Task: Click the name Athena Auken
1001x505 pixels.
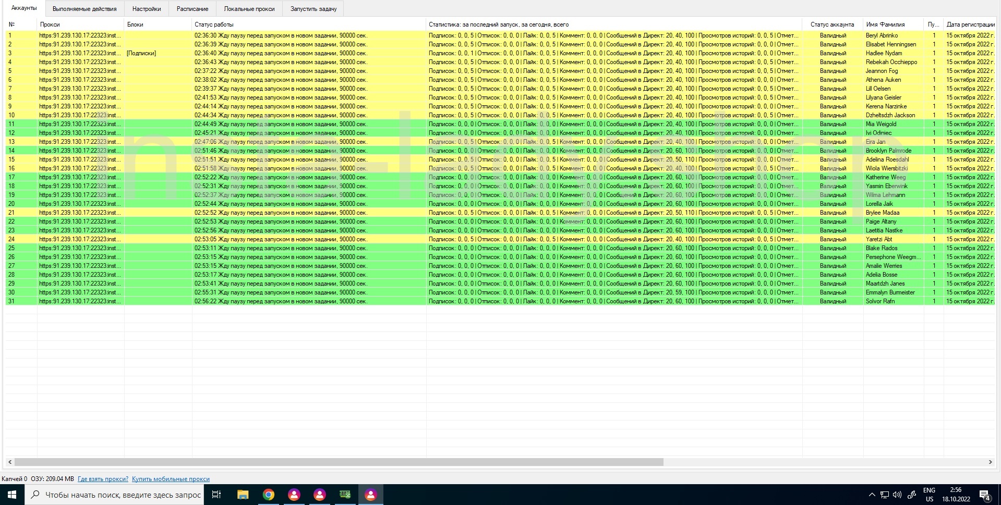Action: (x=883, y=80)
